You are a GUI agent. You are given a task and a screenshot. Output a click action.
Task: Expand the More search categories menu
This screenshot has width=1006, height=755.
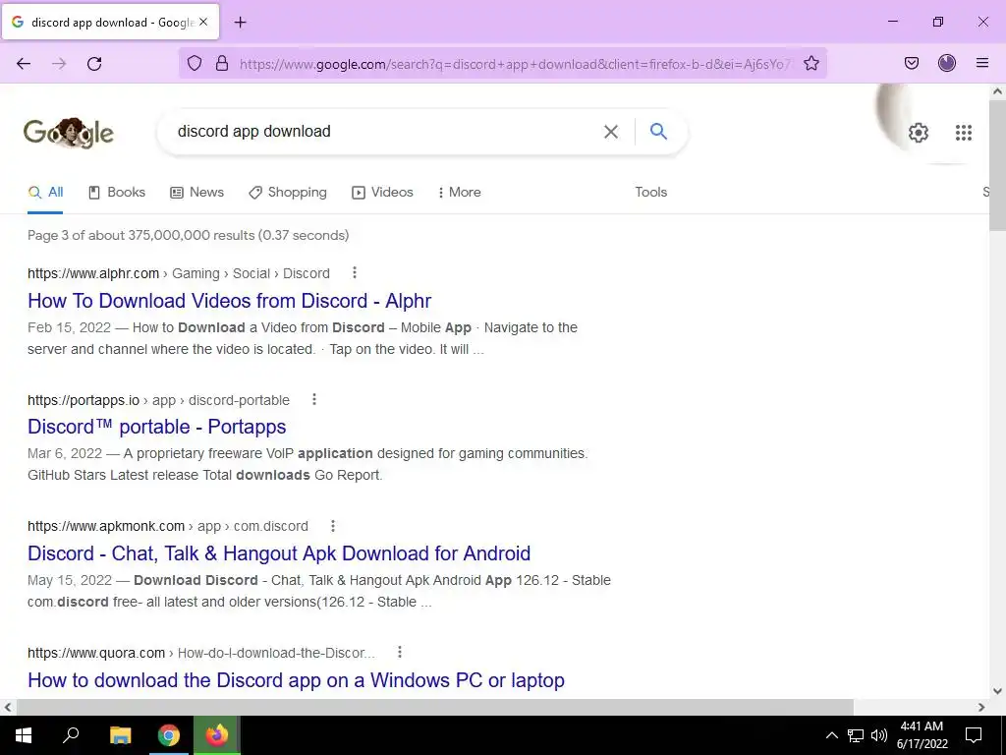(460, 192)
